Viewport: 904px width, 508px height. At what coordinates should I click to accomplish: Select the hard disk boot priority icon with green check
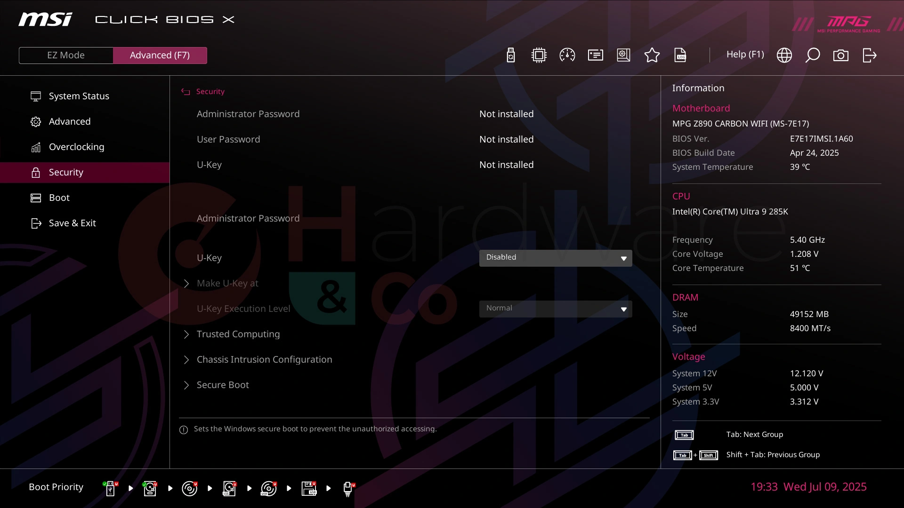pos(150,488)
